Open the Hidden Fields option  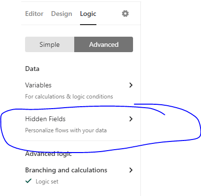tap(79, 125)
